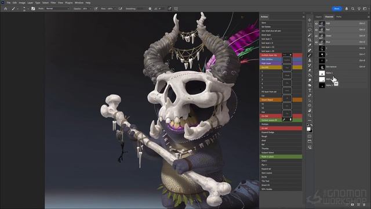The image size is (371, 209).
Task: Select the Clone Stamp tool
Action: click(x=310, y=60)
